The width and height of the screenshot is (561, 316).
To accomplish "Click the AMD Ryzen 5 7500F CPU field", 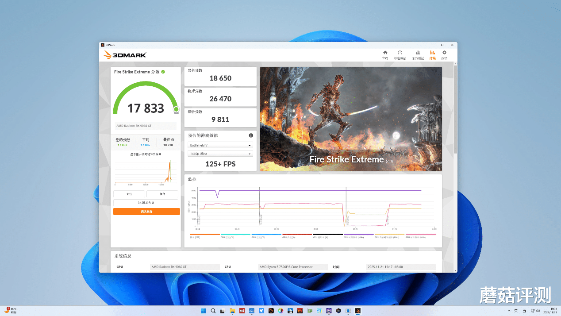I will tap(293, 267).
